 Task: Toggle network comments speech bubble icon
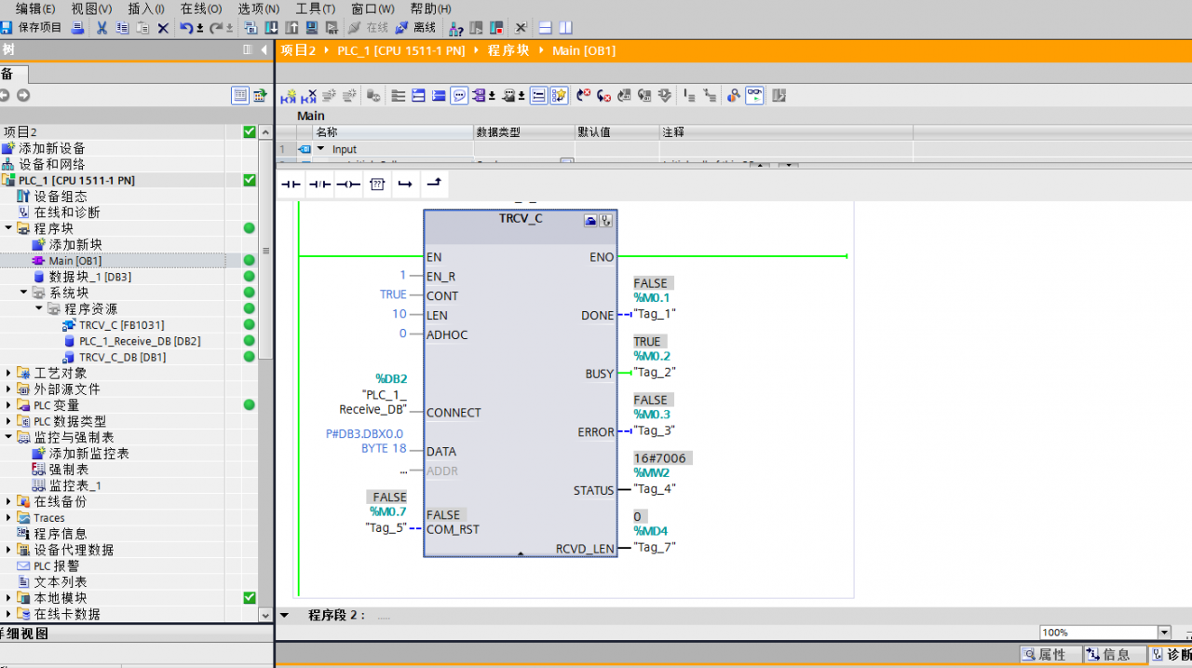click(x=459, y=95)
